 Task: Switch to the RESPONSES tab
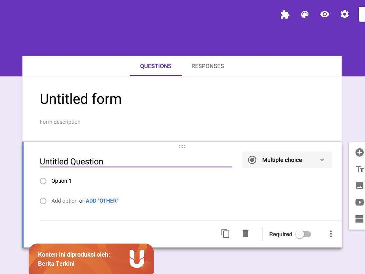(x=208, y=66)
